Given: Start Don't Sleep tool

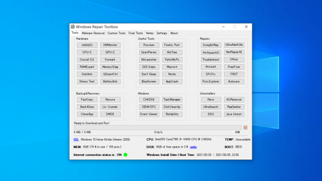Looking at the screenshot, I should pos(149,74).
